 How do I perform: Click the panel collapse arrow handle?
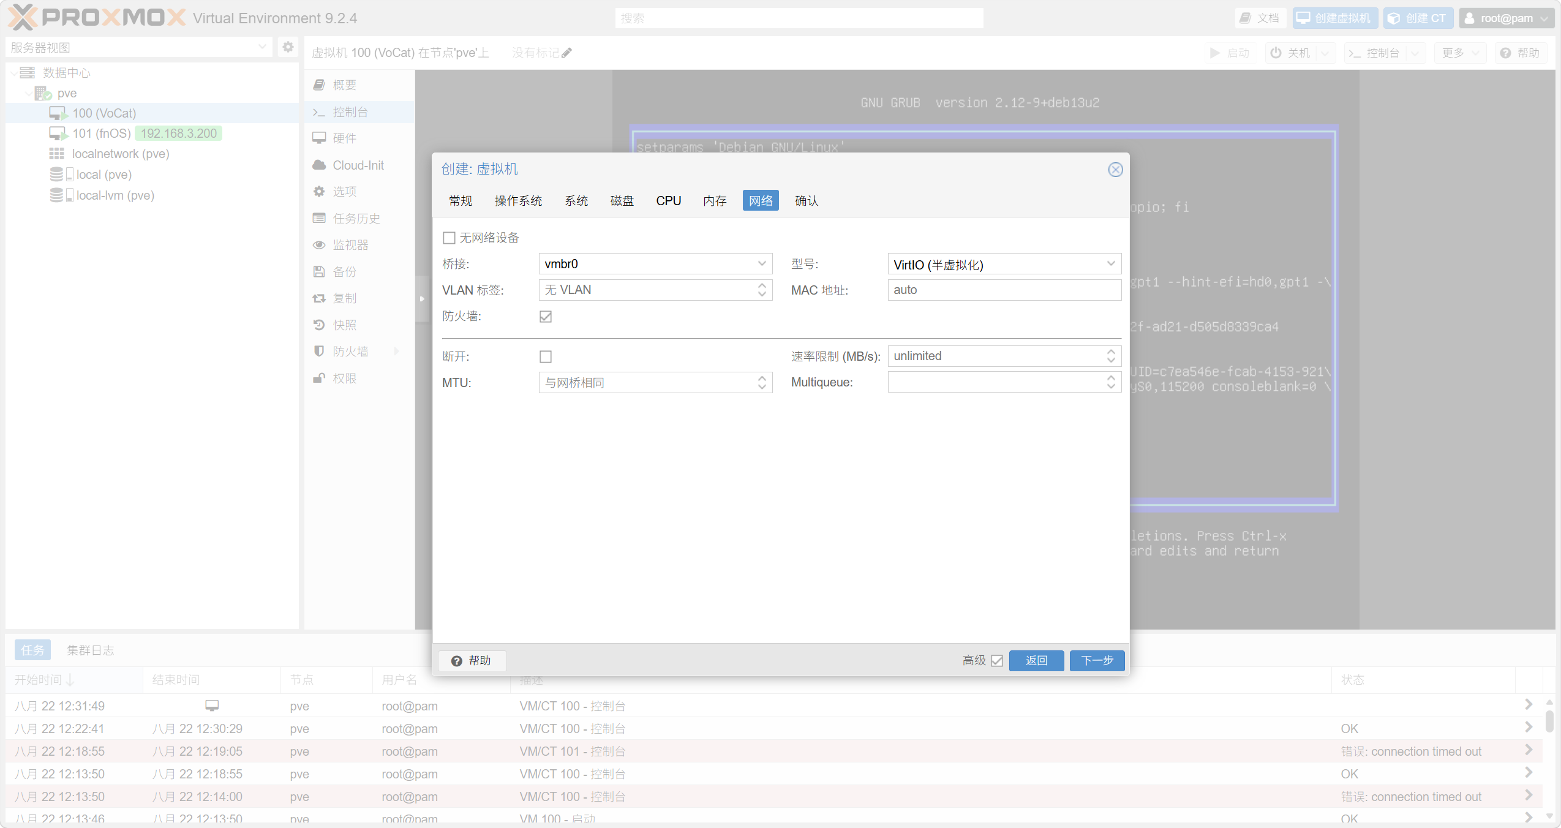pos(422,299)
